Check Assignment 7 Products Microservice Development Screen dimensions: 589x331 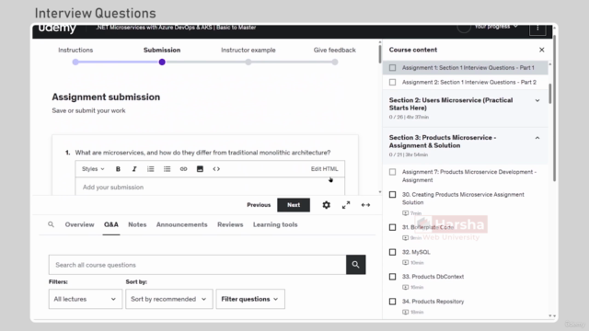click(393, 172)
